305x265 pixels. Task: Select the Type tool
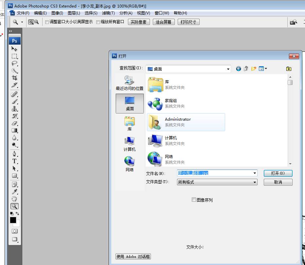pos(14,161)
